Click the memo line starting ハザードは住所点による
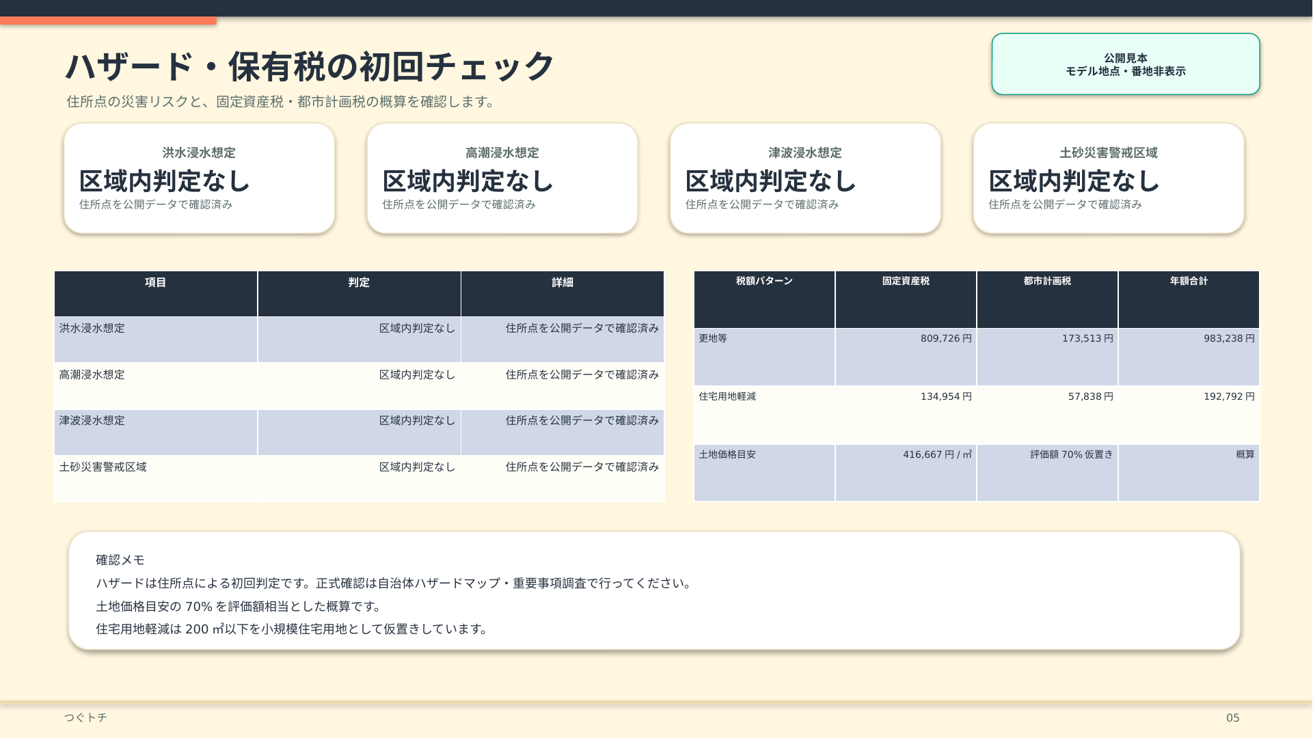This screenshot has height=738, width=1313. point(395,584)
